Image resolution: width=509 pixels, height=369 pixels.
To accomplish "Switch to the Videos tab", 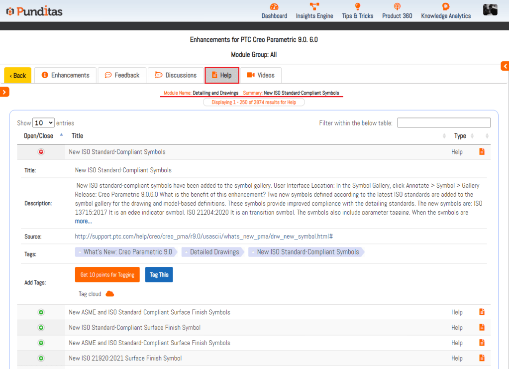I will [x=261, y=75].
